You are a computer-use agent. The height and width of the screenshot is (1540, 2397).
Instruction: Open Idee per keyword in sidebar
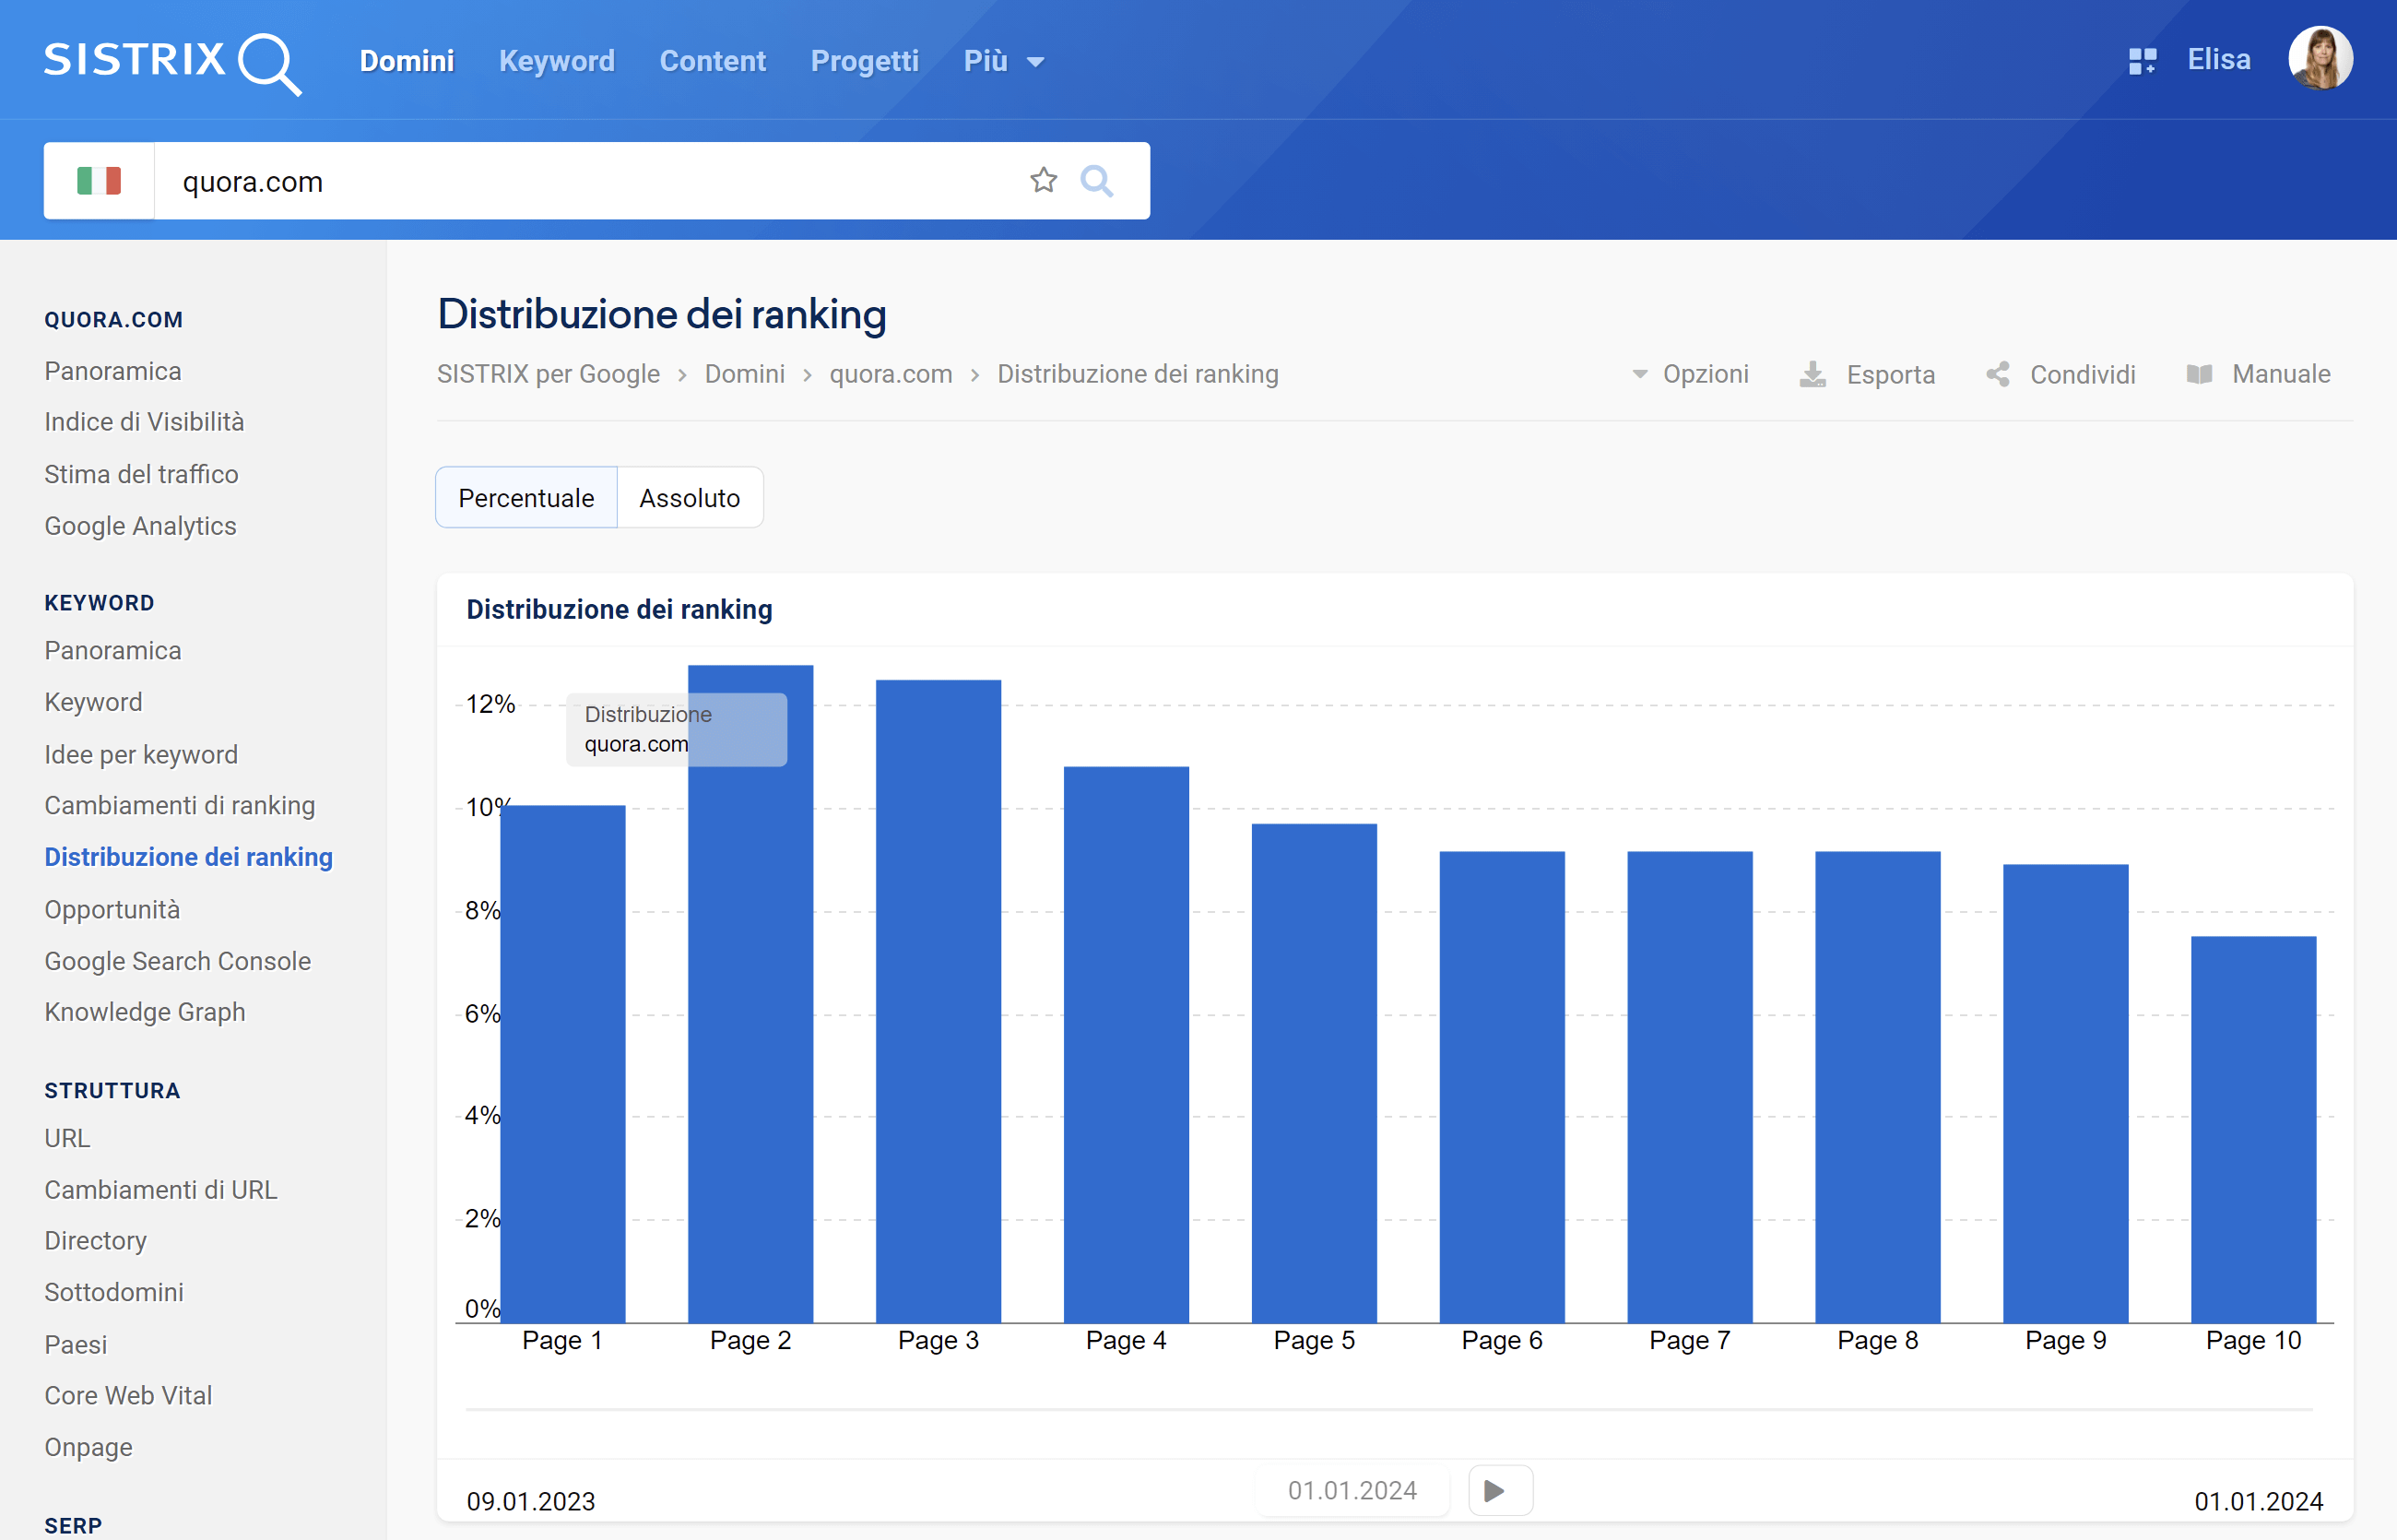(141, 755)
